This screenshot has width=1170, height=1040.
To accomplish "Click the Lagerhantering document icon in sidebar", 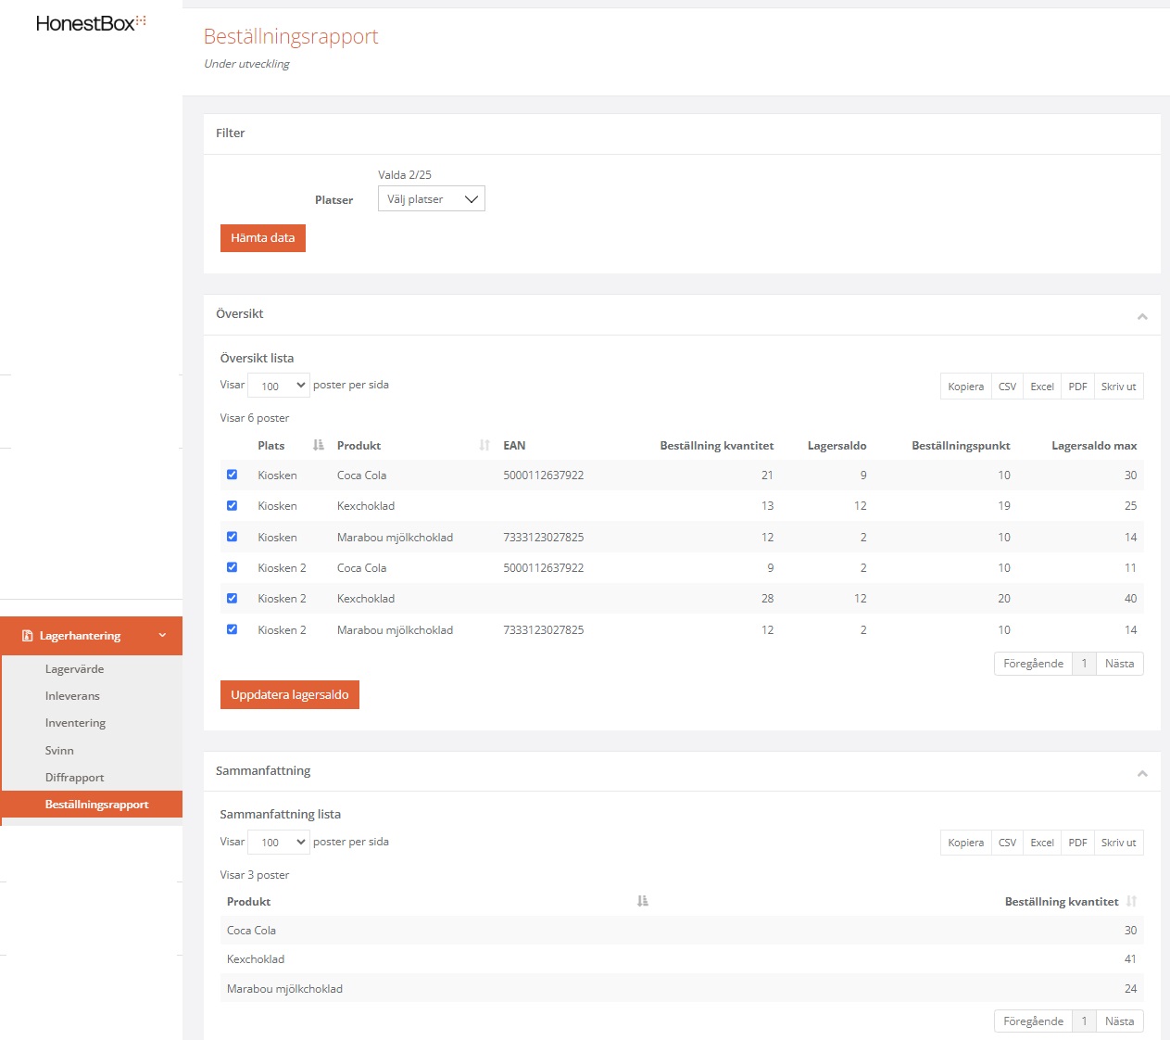I will 27,636.
